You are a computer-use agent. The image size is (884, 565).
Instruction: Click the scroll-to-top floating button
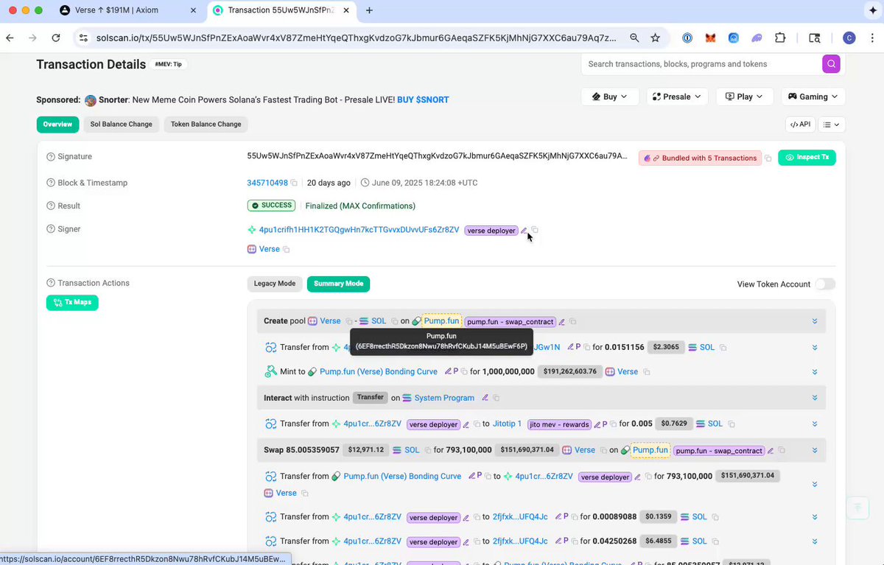(856, 507)
